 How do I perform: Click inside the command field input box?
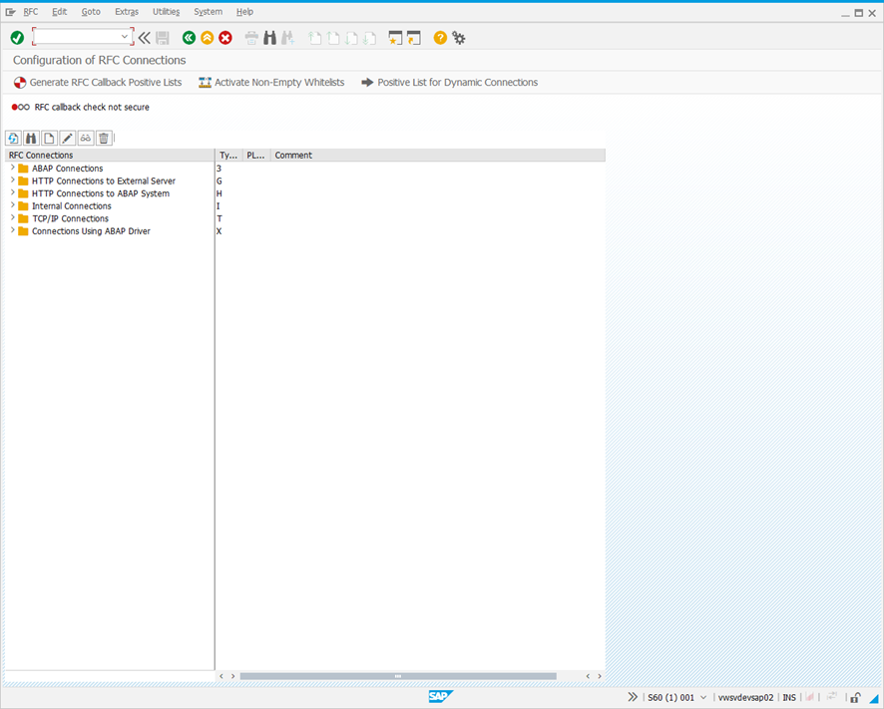click(x=76, y=36)
